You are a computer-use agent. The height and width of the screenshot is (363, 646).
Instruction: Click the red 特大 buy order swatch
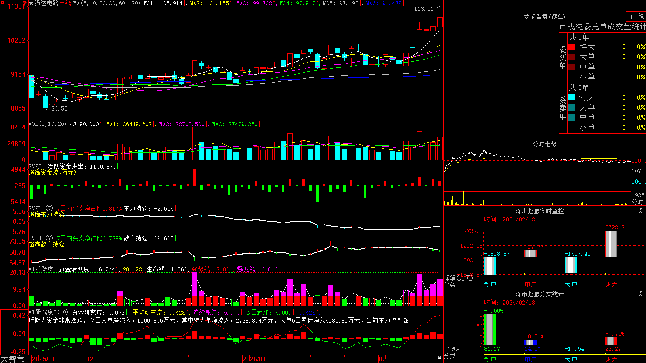click(x=572, y=47)
